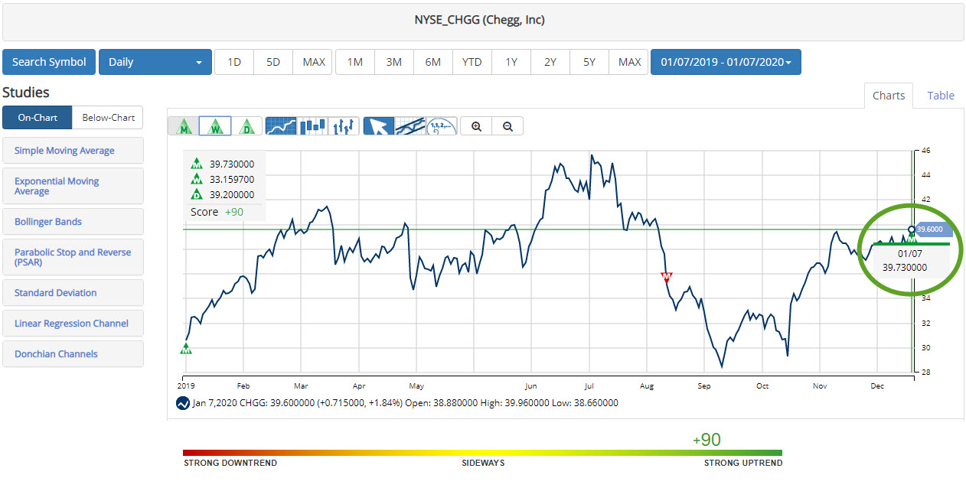
Task: Toggle the daily triangle (D) indicator
Action: (246, 126)
